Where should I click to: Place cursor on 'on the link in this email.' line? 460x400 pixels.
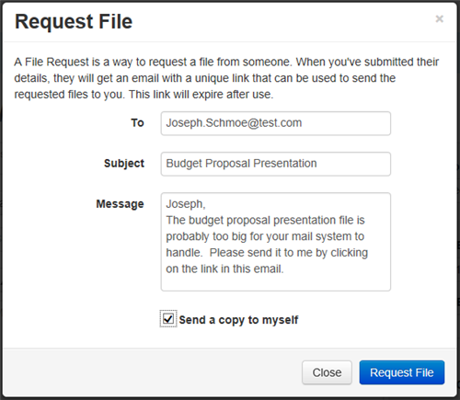pyautogui.click(x=224, y=269)
